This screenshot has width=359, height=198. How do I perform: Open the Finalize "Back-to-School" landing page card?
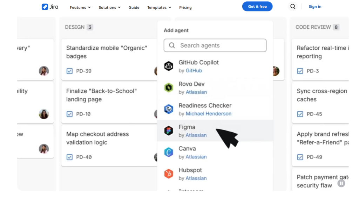tap(109, 102)
